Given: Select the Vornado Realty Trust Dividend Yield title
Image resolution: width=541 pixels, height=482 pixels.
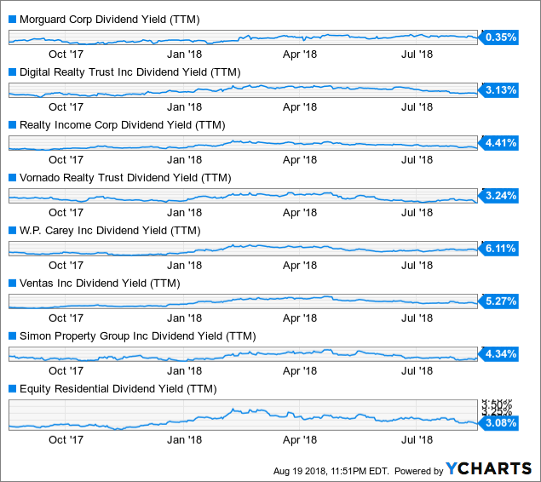Looking at the screenshot, I should 125,178.
